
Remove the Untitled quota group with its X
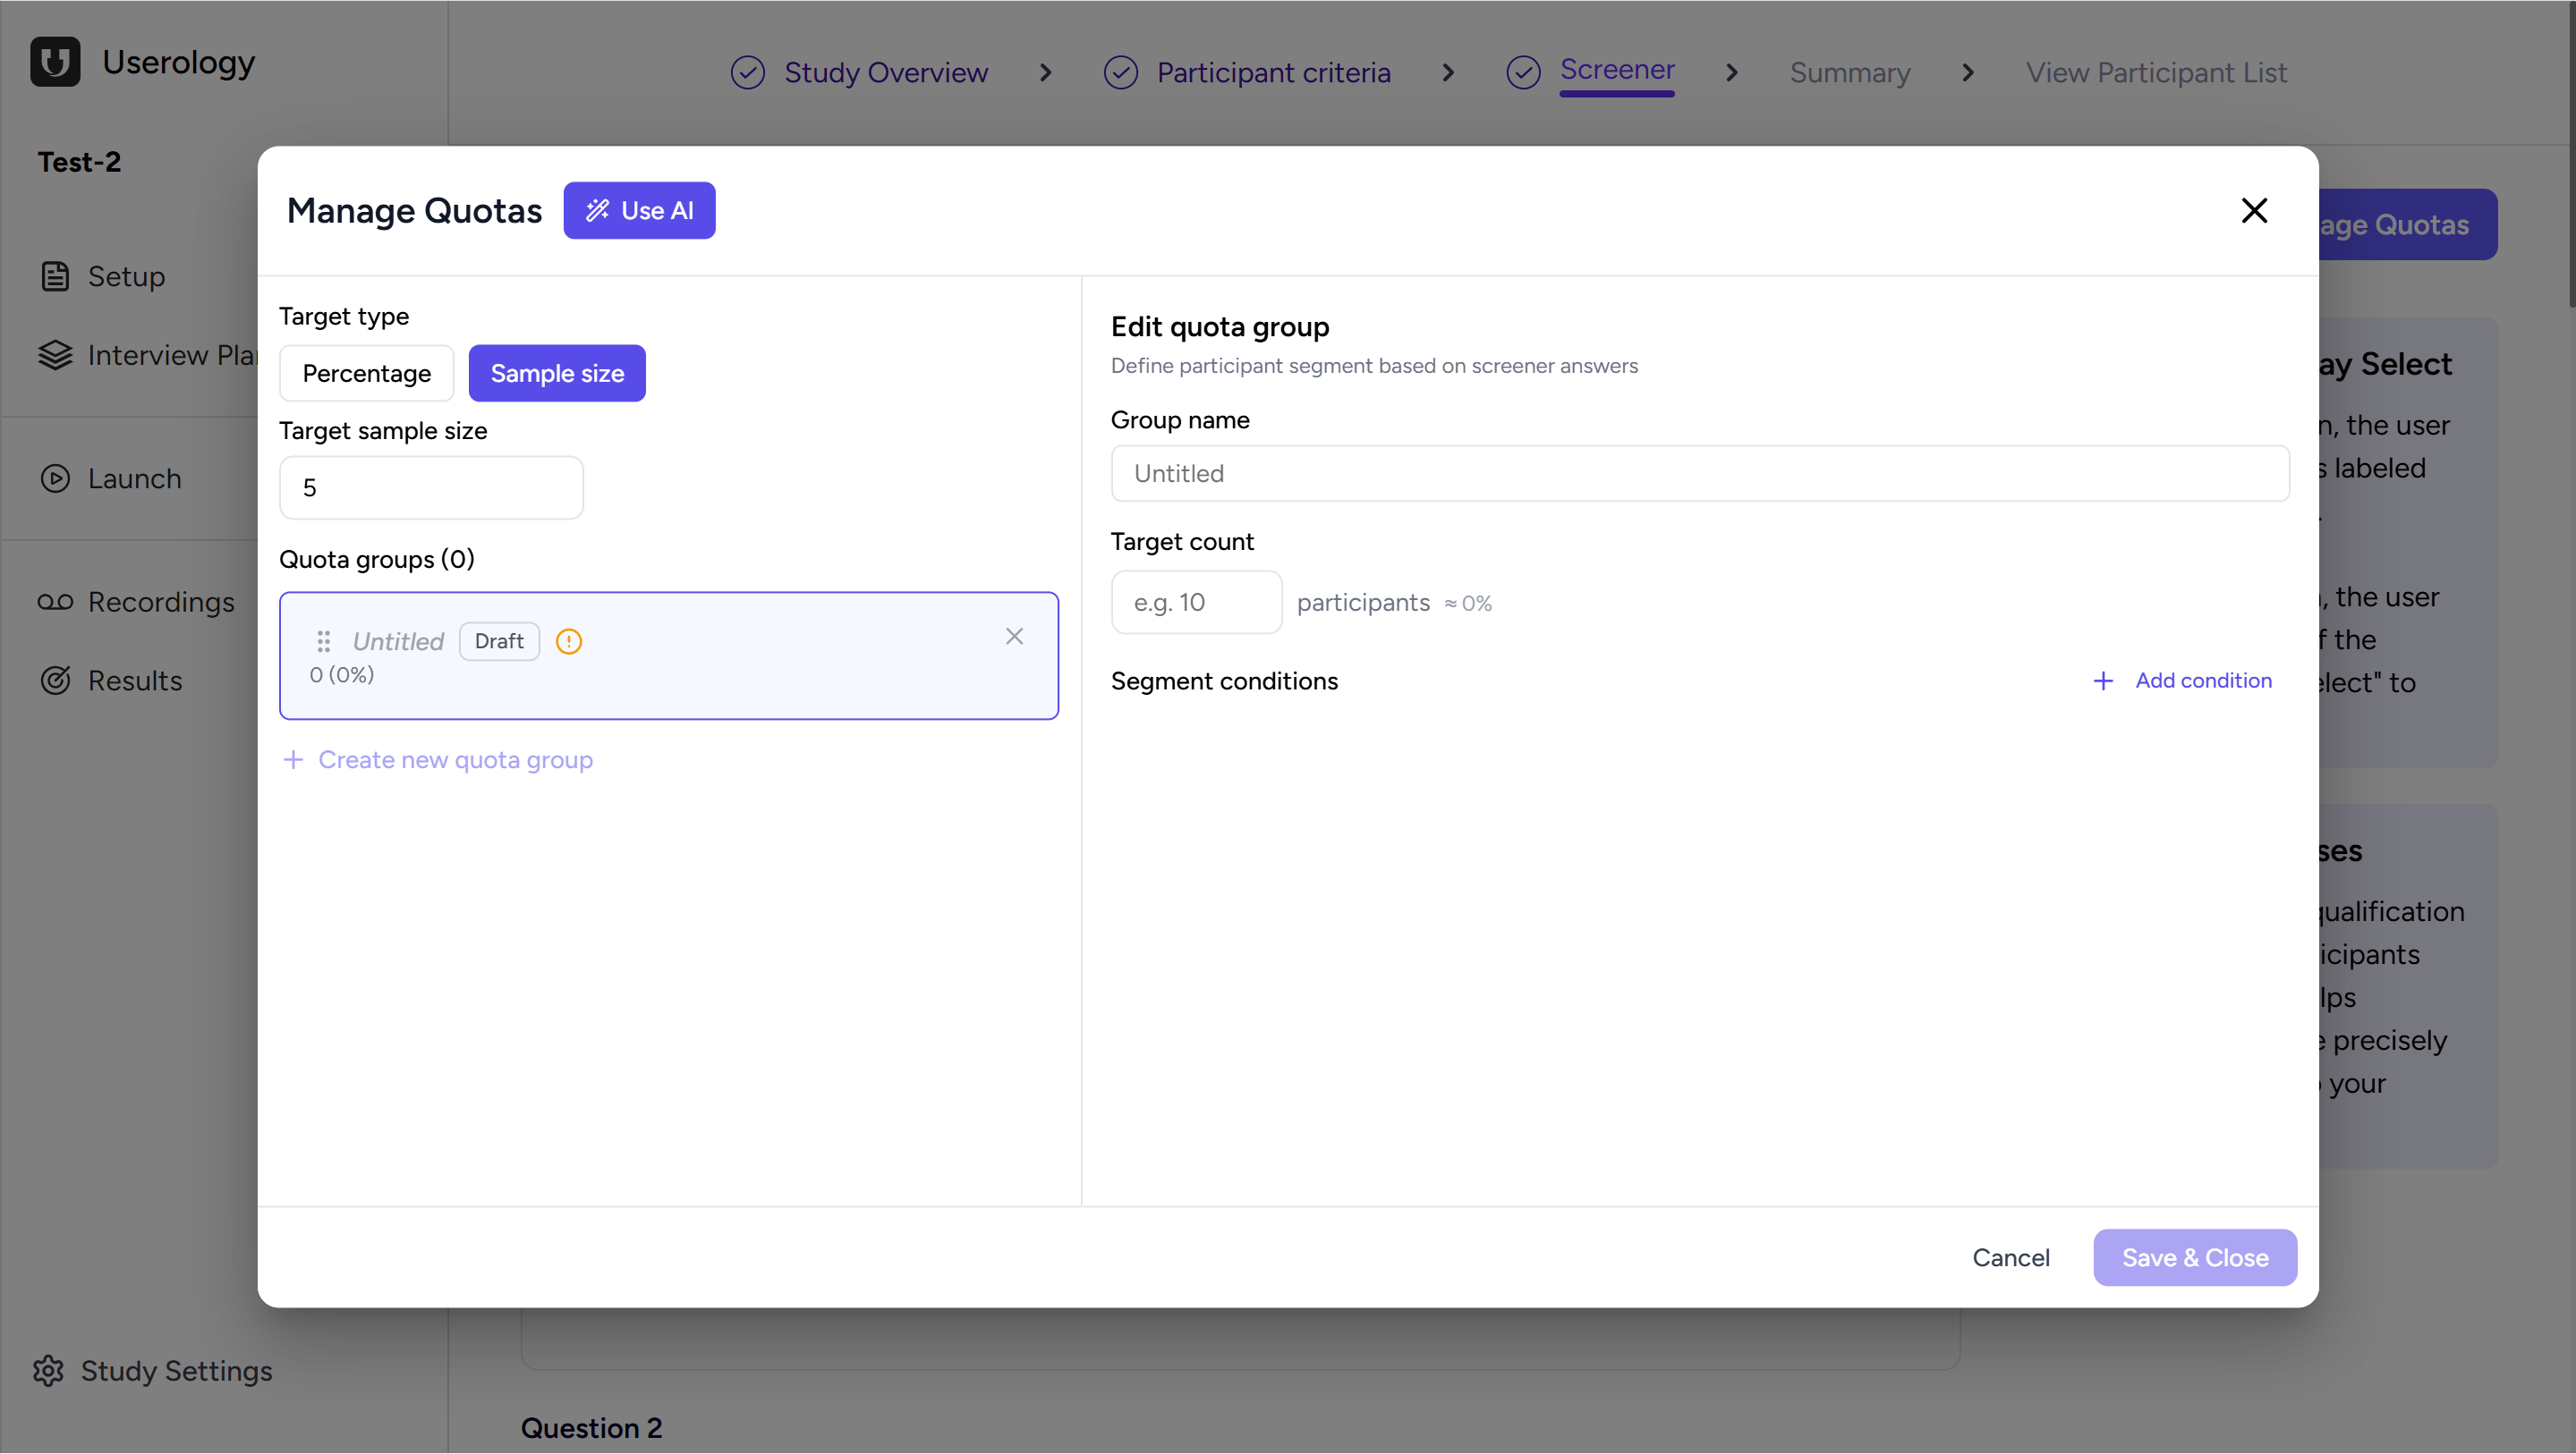click(1014, 637)
